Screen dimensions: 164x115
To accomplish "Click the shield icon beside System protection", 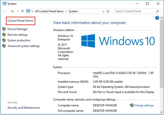I will point(4,40).
